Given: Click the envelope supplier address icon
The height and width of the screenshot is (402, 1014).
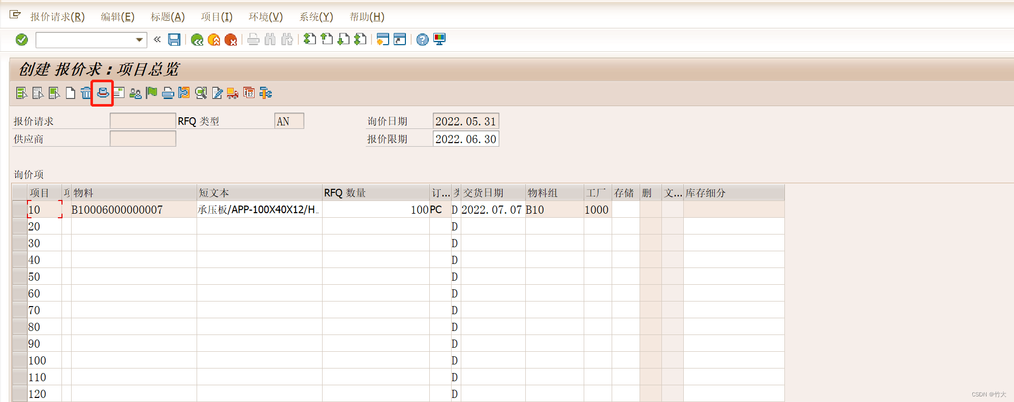Looking at the screenshot, I should (119, 93).
